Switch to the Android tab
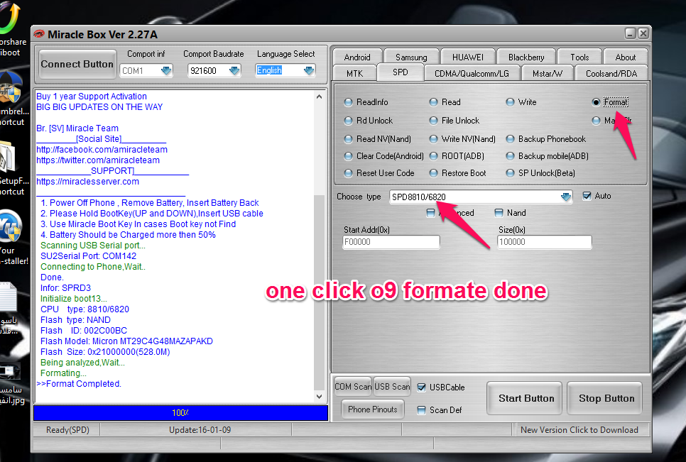This screenshot has height=462, width=686. [357, 57]
